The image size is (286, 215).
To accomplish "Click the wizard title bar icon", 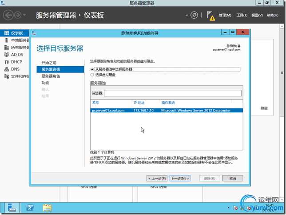I will click(34, 33).
